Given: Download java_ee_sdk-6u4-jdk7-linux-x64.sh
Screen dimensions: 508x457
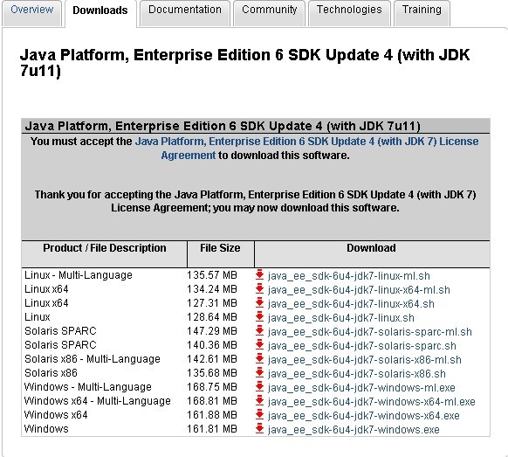Looking at the screenshot, I should pyautogui.click(x=351, y=304).
